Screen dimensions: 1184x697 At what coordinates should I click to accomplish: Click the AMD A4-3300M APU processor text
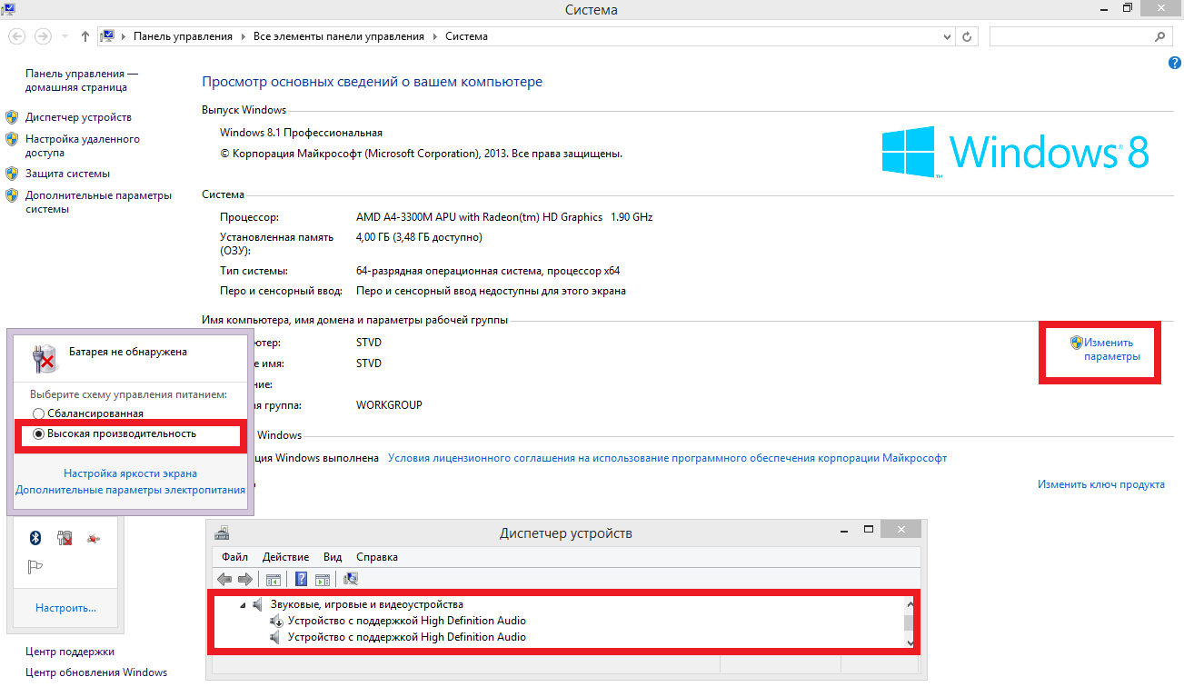pyautogui.click(x=504, y=217)
